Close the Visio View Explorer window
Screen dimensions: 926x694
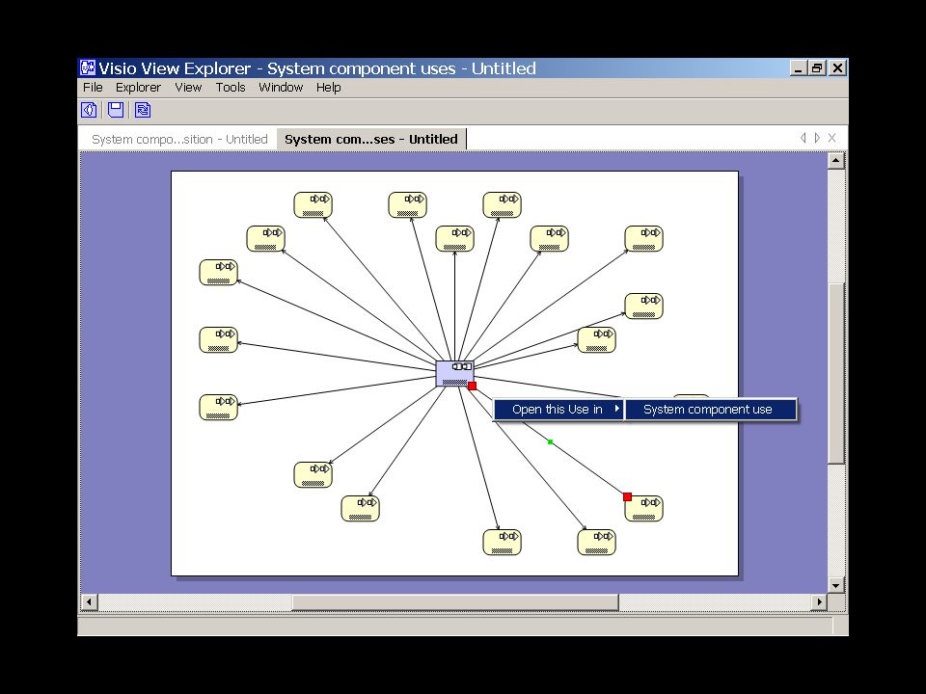pyautogui.click(x=837, y=67)
